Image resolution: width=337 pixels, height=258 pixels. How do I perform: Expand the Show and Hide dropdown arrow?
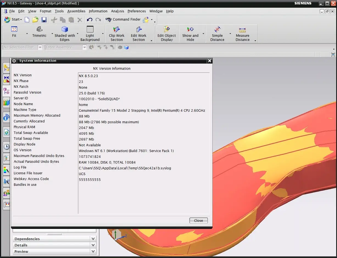tap(203, 33)
